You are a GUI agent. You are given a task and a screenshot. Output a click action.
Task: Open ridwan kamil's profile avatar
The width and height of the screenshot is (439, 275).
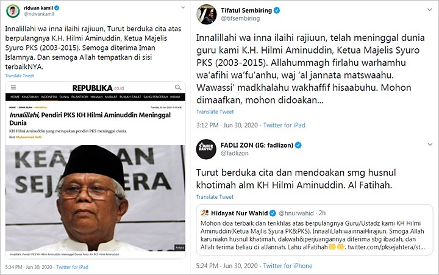pyautogui.click(x=13, y=11)
